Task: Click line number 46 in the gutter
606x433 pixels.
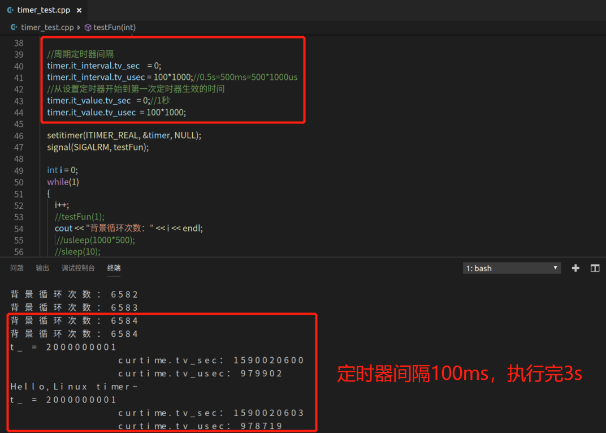Action: point(19,135)
